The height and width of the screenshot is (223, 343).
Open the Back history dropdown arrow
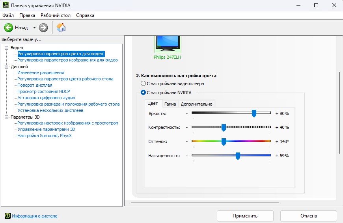coord(34,28)
